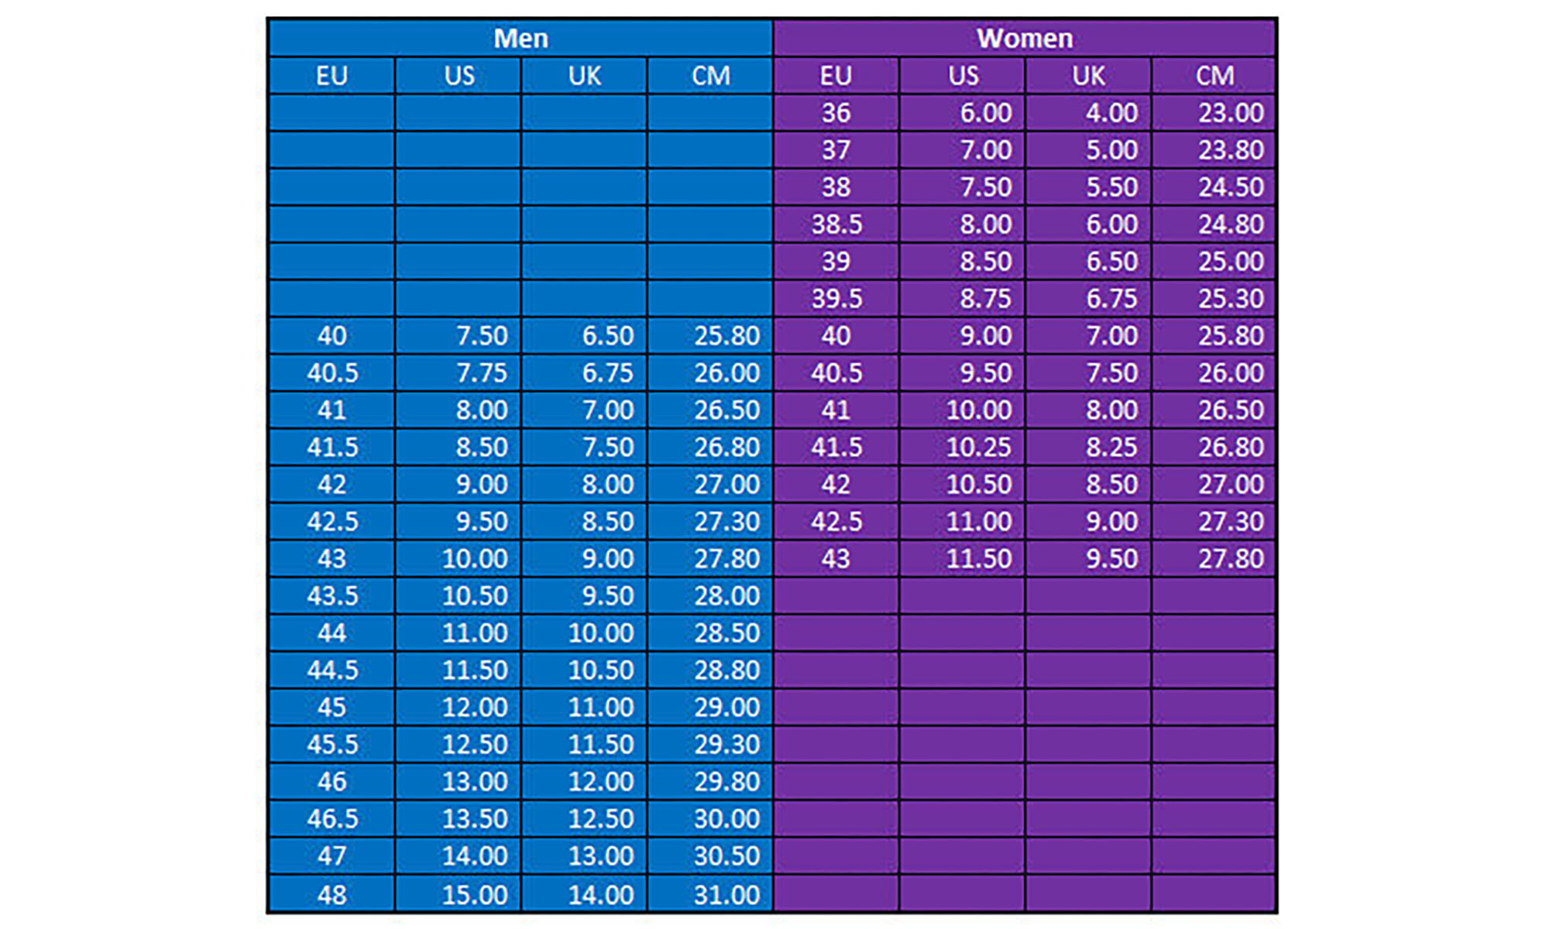Viewport: 1549px width, 929px height.
Task: Click the Women header cell
Action: [1025, 38]
